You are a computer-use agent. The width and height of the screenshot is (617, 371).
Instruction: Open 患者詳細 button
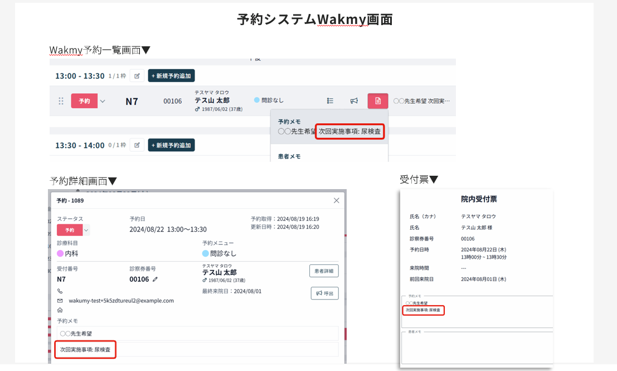tap(324, 271)
